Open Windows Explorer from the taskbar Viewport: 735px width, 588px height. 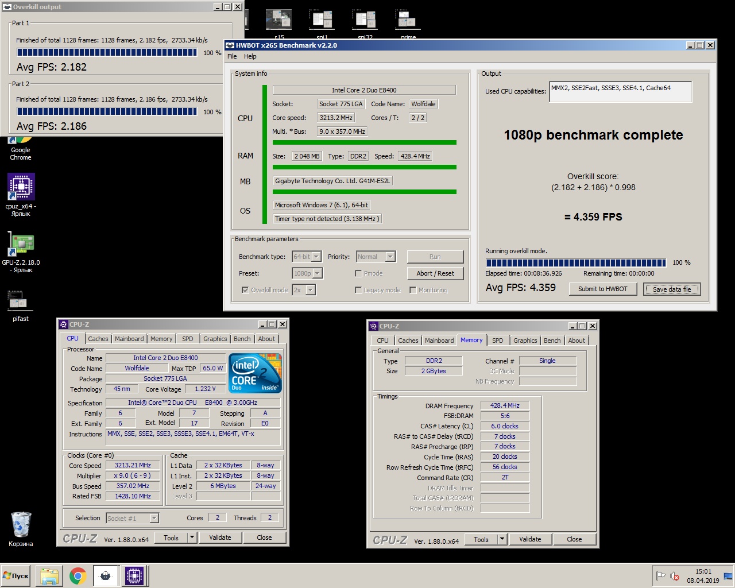pyautogui.click(x=49, y=576)
